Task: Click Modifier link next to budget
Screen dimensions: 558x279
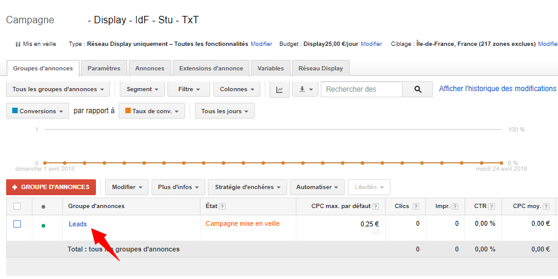Action: click(x=371, y=44)
